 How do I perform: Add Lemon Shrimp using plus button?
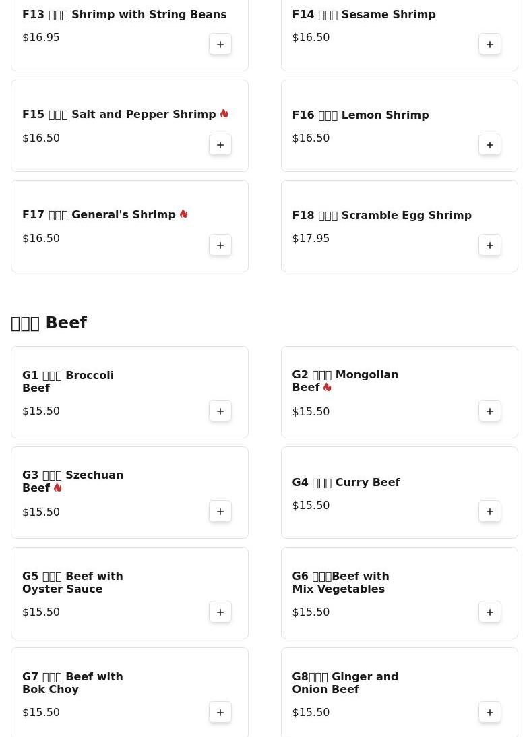(490, 145)
